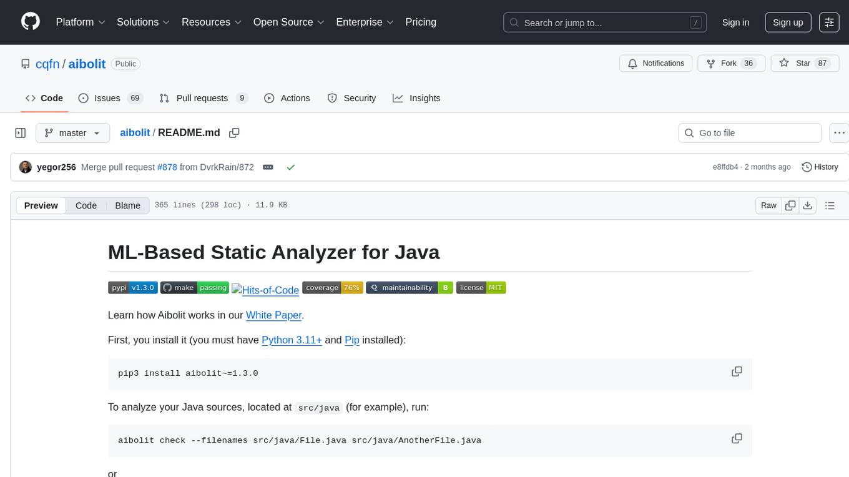The image size is (849, 477).
Task: Click the "365 lines (298 loc) · 11.9 KB" text
Action: click(221, 205)
